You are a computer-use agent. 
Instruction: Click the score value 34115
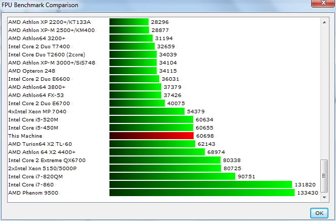click(168, 71)
